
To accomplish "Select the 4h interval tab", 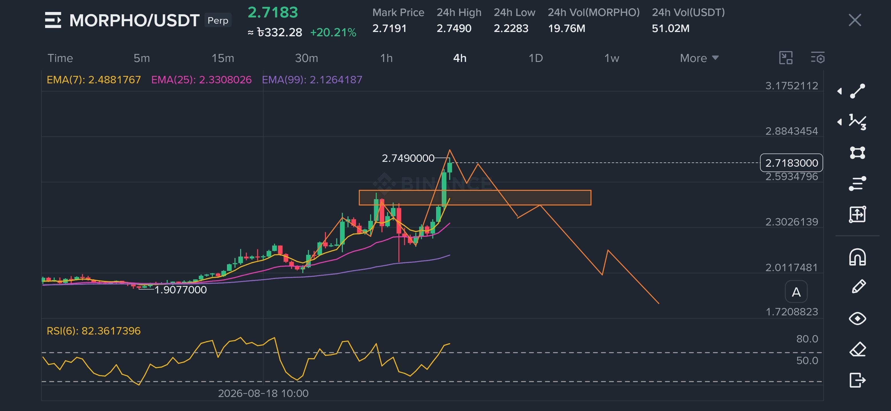I will tap(460, 58).
